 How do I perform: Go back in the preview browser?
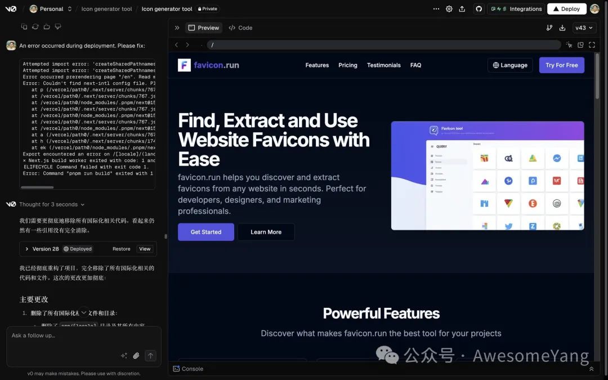coord(176,45)
